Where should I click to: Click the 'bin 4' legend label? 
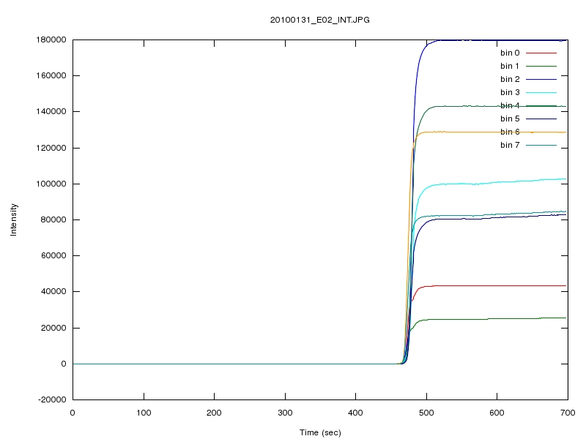[x=510, y=105]
